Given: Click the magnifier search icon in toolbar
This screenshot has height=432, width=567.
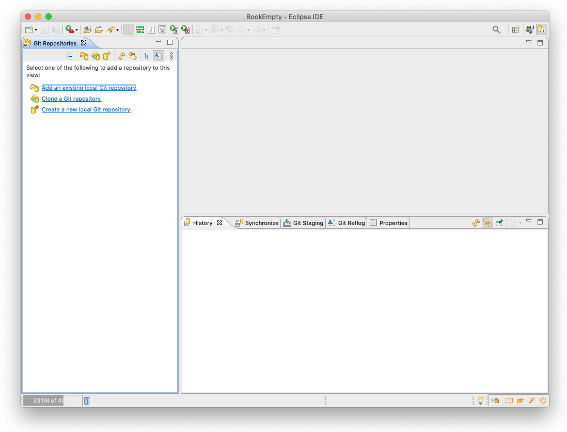Looking at the screenshot, I should 496,30.
